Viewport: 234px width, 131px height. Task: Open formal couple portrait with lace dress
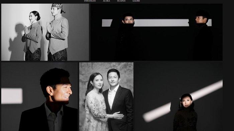(106, 97)
